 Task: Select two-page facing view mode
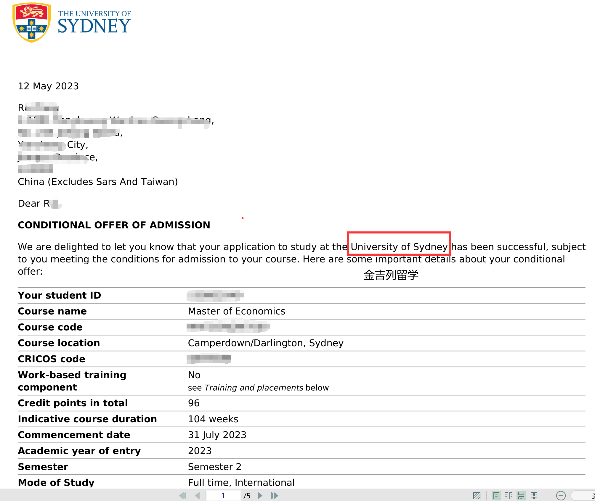509,495
